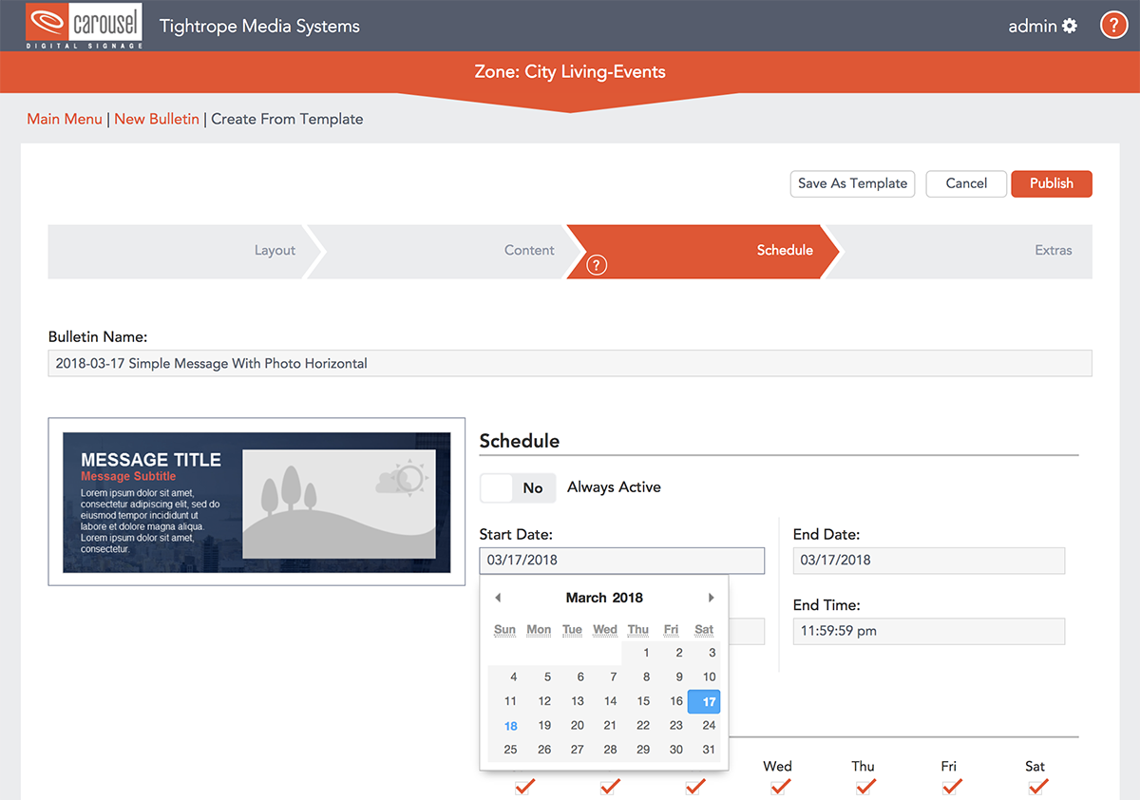Click the Message Title bulletin preview
The image size is (1140, 800).
pyautogui.click(x=256, y=502)
